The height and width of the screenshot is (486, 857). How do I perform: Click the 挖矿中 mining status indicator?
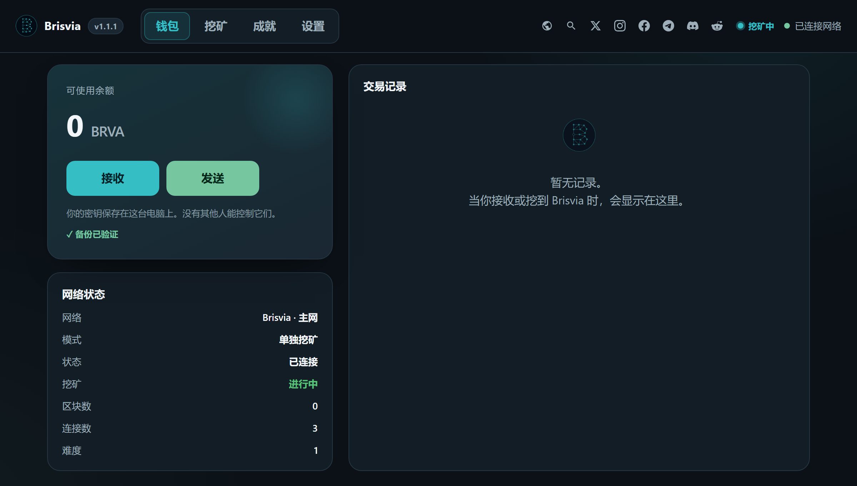click(755, 26)
